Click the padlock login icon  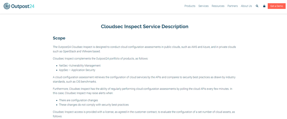264,6
